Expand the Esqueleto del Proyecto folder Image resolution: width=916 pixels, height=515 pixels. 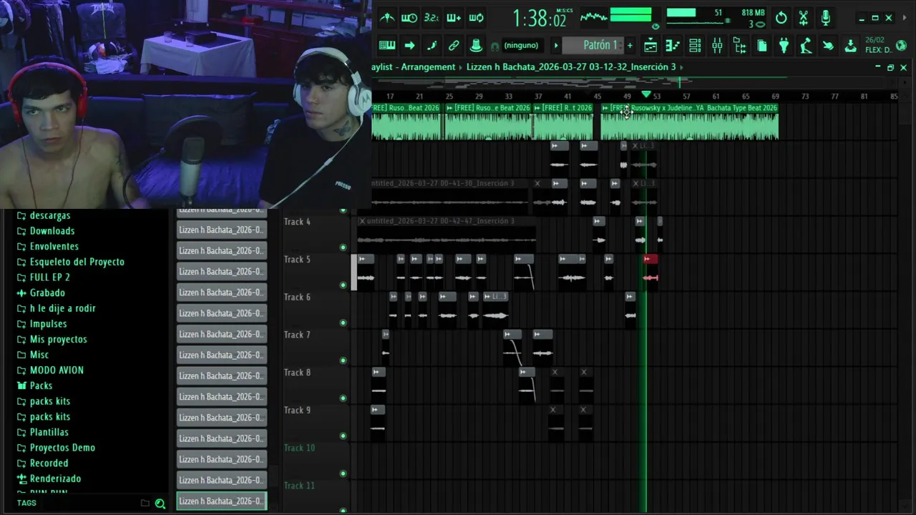(70, 262)
